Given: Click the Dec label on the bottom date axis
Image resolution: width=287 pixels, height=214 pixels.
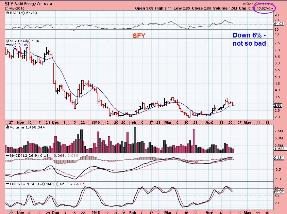Looking at the screenshot, I should 55,212.
